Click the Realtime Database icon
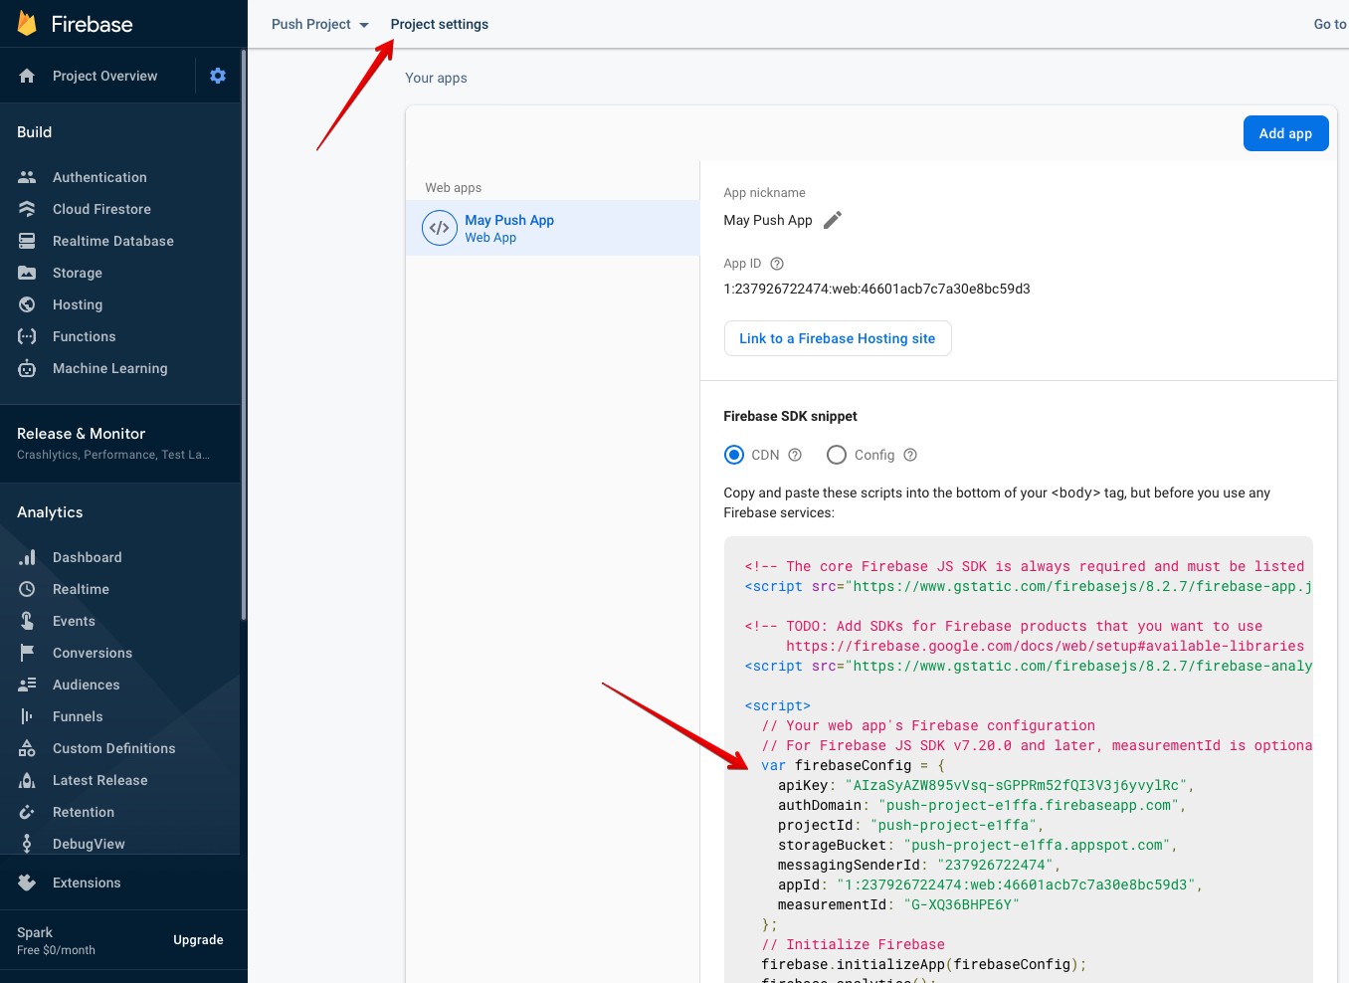 [27, 241]
